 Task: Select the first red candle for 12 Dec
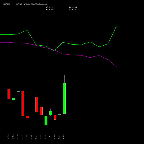9,94
